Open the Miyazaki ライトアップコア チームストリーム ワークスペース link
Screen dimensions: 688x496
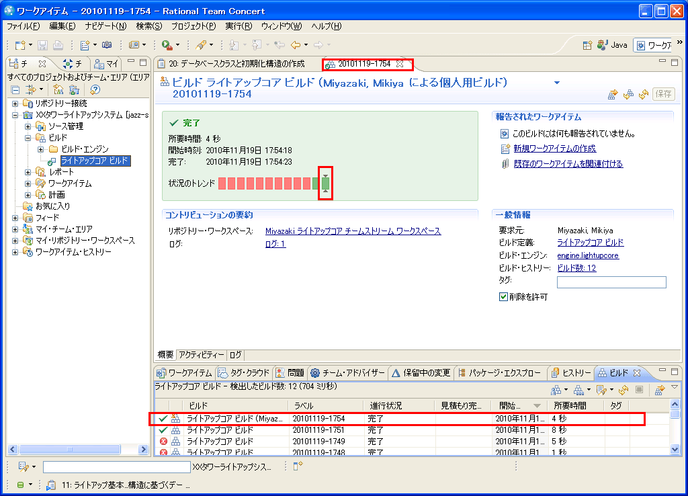coord(353,231)
